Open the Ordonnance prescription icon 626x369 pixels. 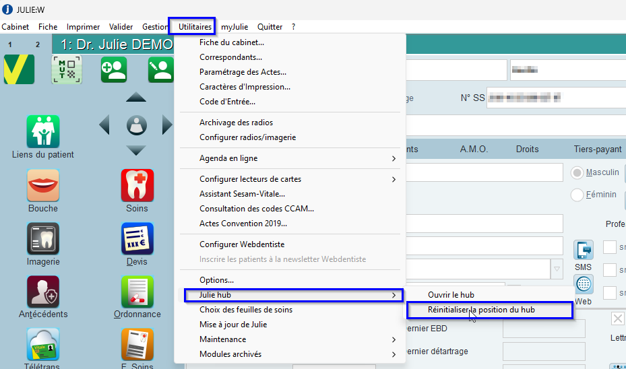tap(137, 292)
